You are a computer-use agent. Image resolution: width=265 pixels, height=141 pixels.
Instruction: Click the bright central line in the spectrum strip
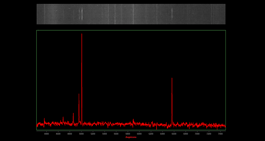(x=133, y=14)
